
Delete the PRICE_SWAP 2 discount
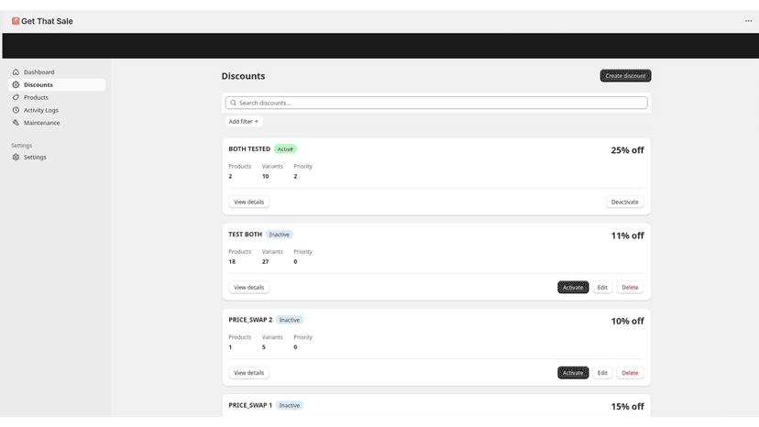pyautogui.click(x=630, y=373)
